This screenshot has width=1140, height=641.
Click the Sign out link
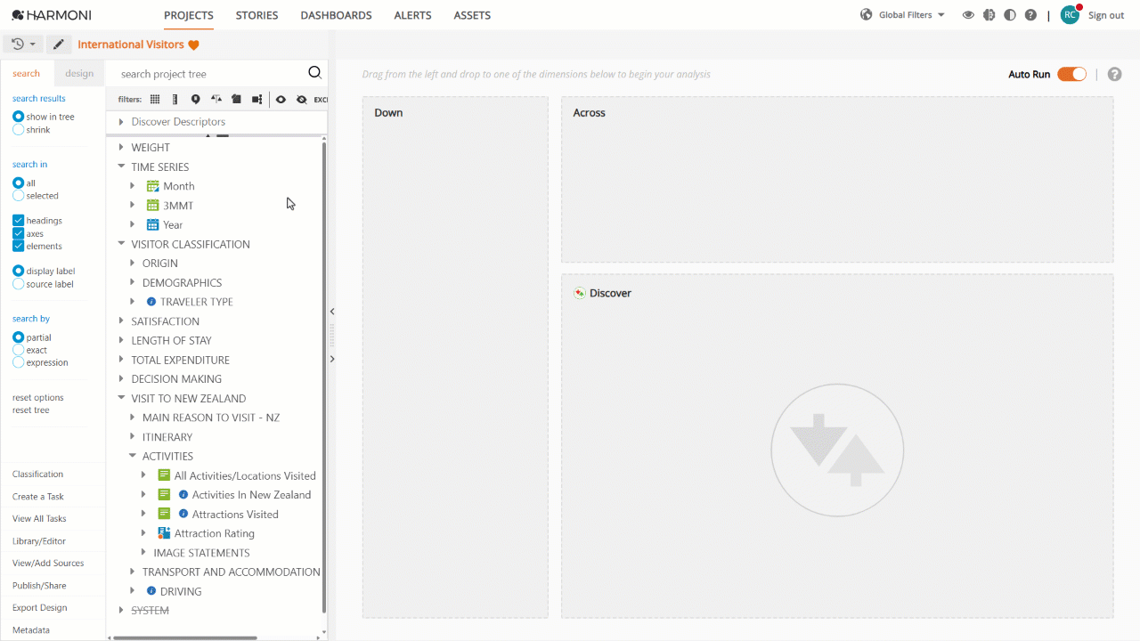tap(1106, 15)
